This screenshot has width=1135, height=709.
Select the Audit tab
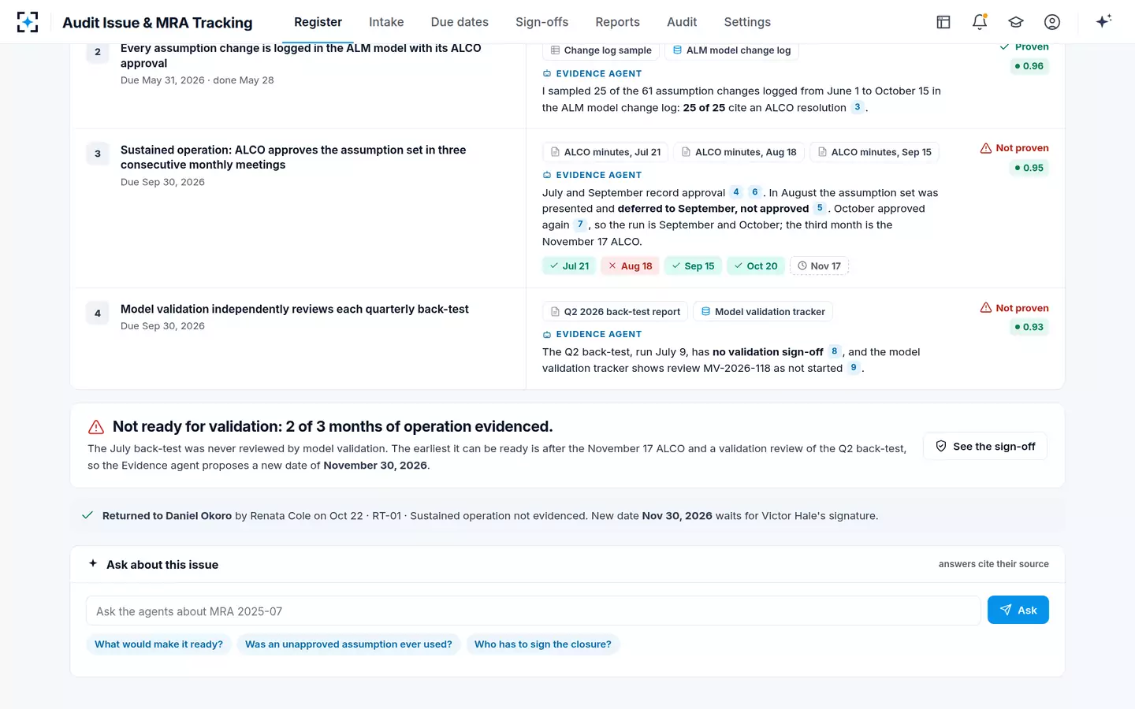[682, 22]
